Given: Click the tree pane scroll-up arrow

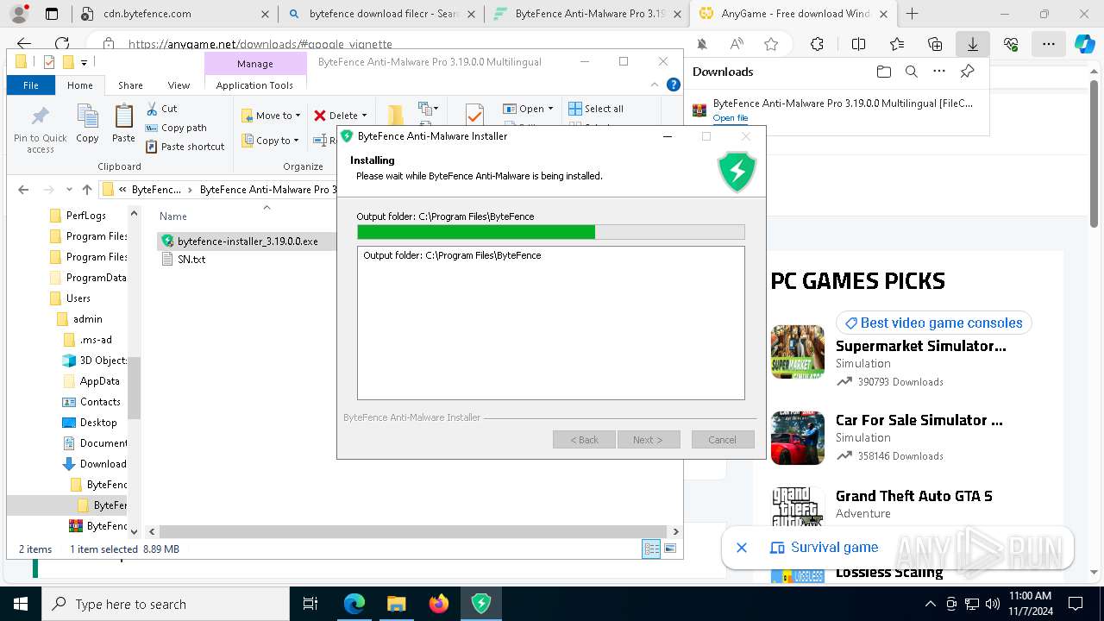Looking at the screenshot, I should tap(134, 213).
